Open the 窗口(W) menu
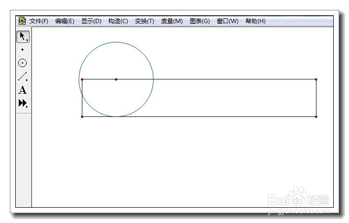The width and height of the screenshot is (349, 223). pos(227,21)
